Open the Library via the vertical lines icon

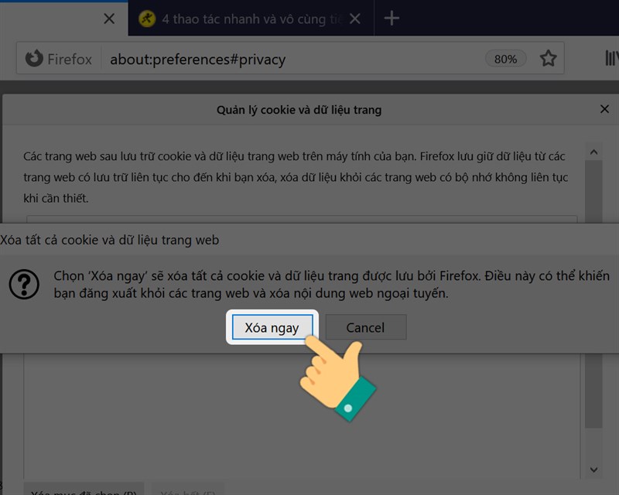[x=611, y=59]
